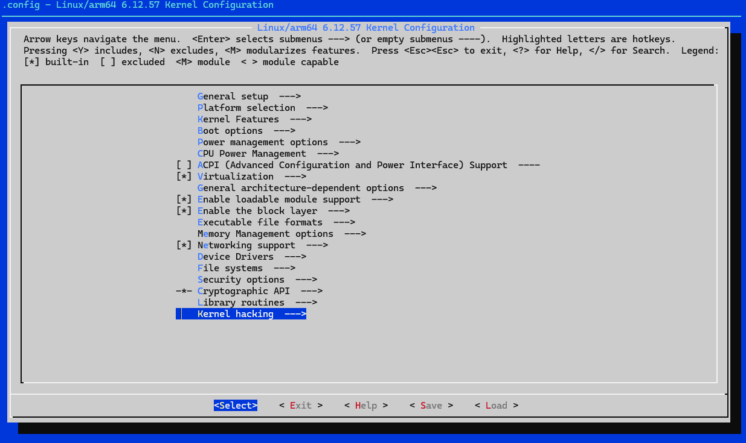Select the Virtualization entry label

tap(236, 177)
